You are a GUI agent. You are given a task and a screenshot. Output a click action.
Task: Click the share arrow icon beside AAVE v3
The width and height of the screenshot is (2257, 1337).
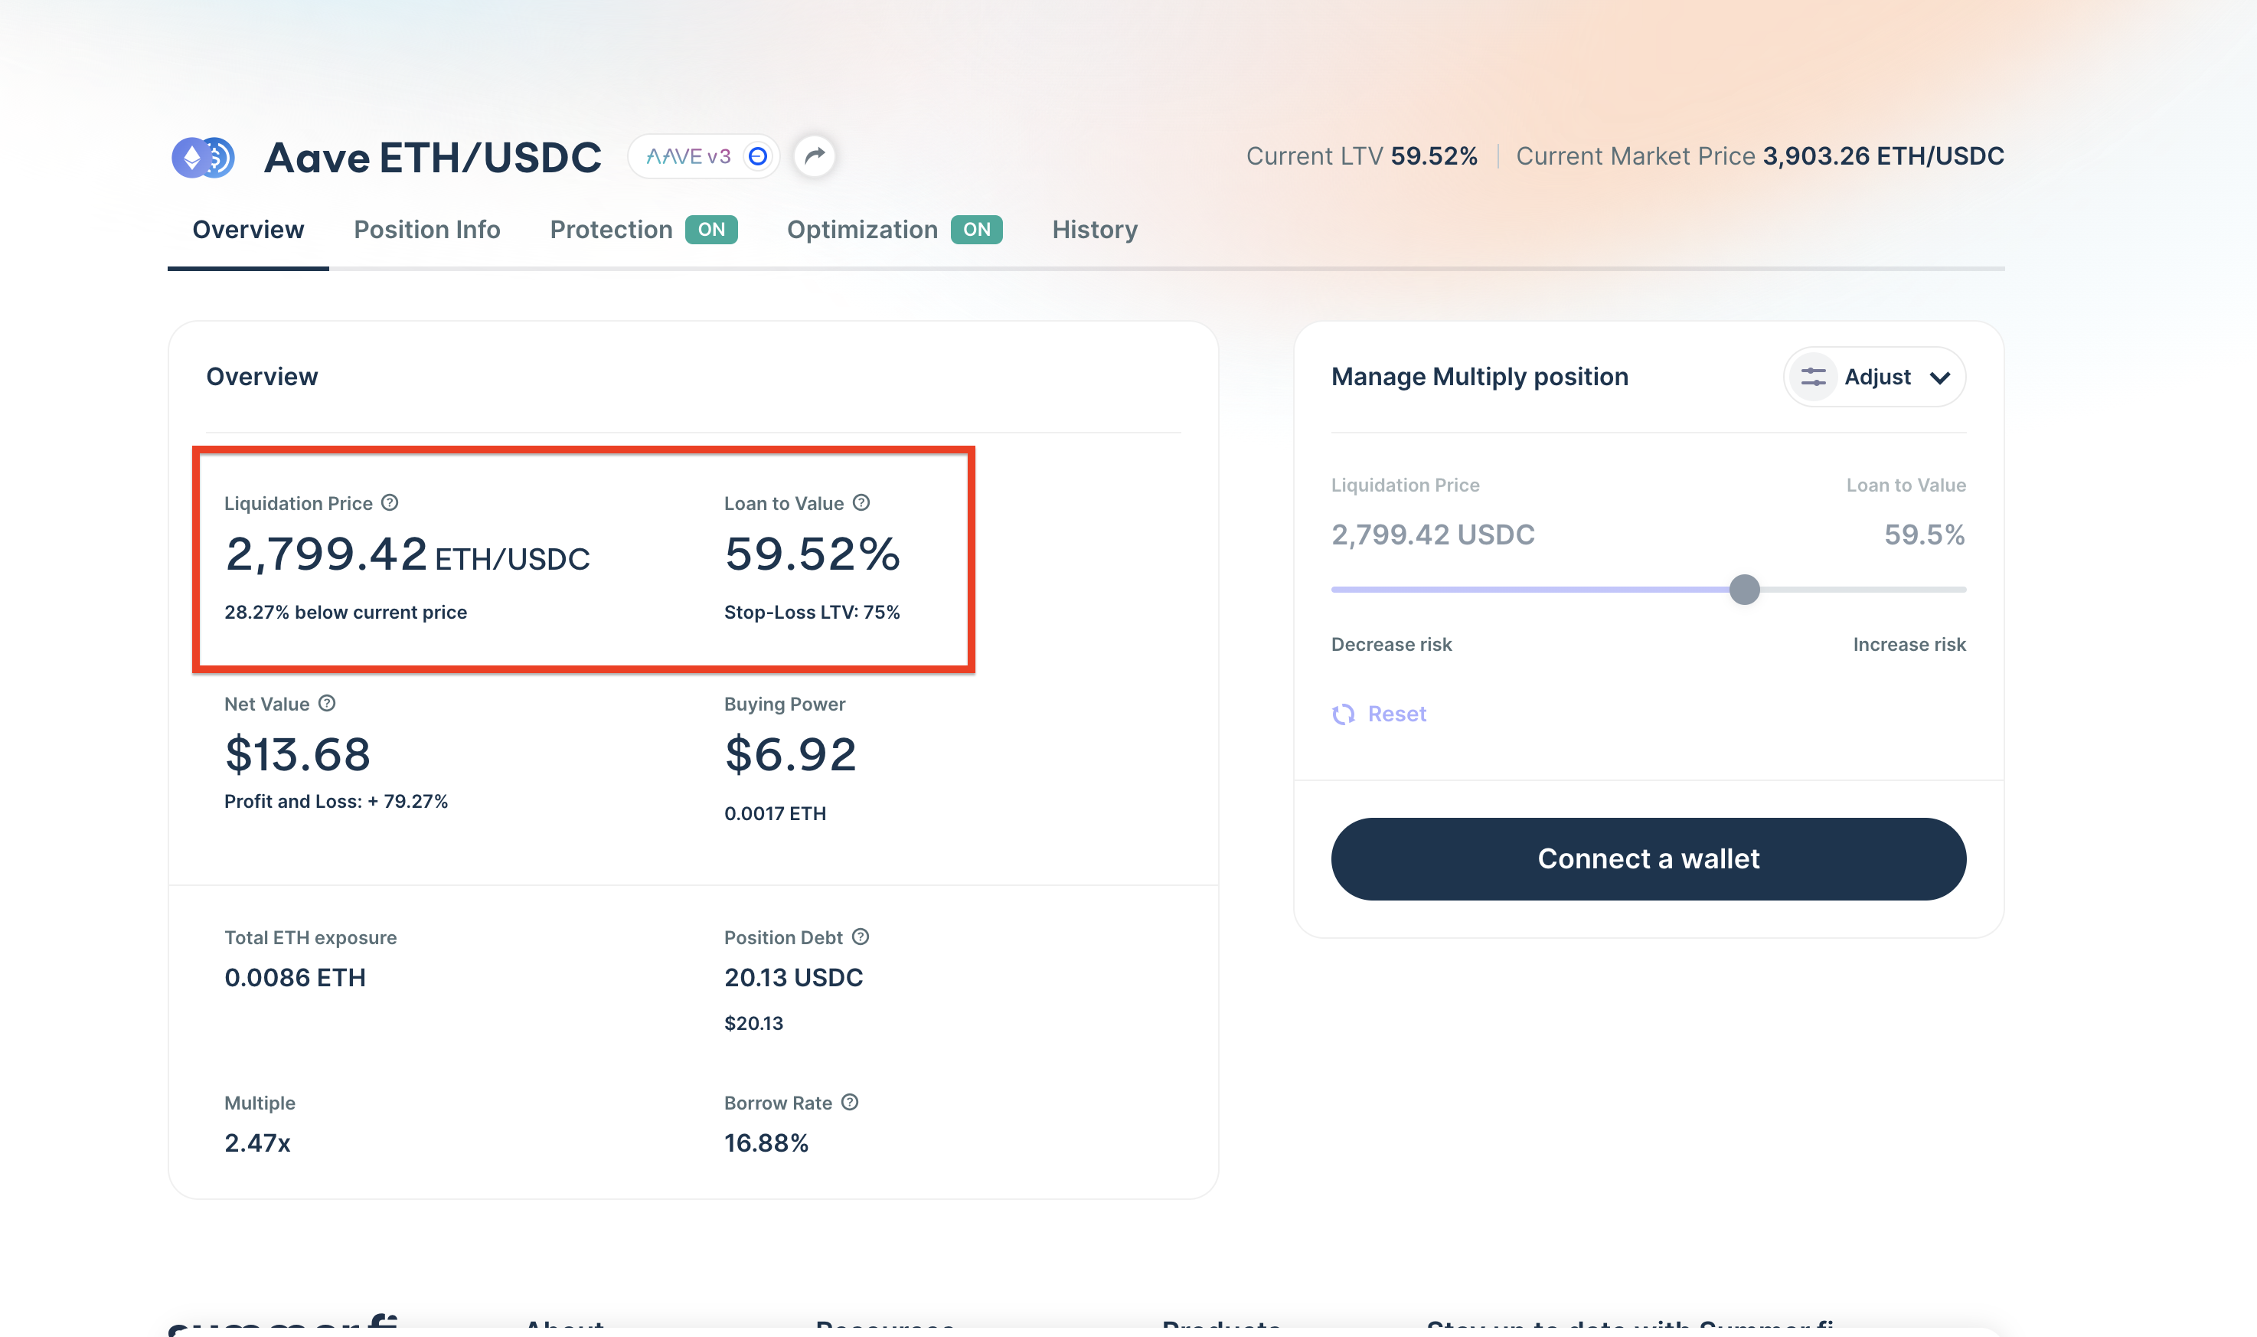(814, 156)
